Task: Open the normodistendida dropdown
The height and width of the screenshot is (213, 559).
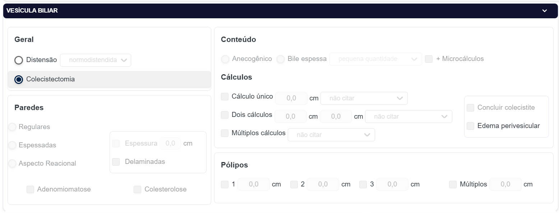Action: [x=96, y=60]
